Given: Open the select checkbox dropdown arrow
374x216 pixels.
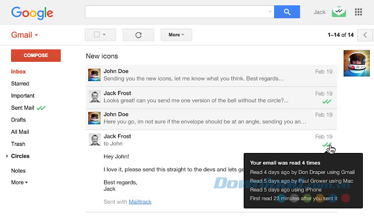Looking at the screenshot, I should point(104,35).
